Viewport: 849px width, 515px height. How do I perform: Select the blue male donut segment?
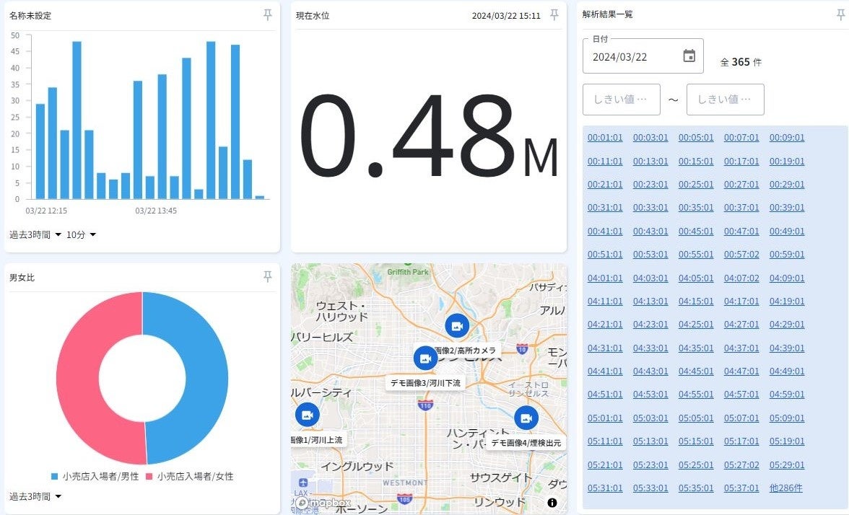(206, 378)
